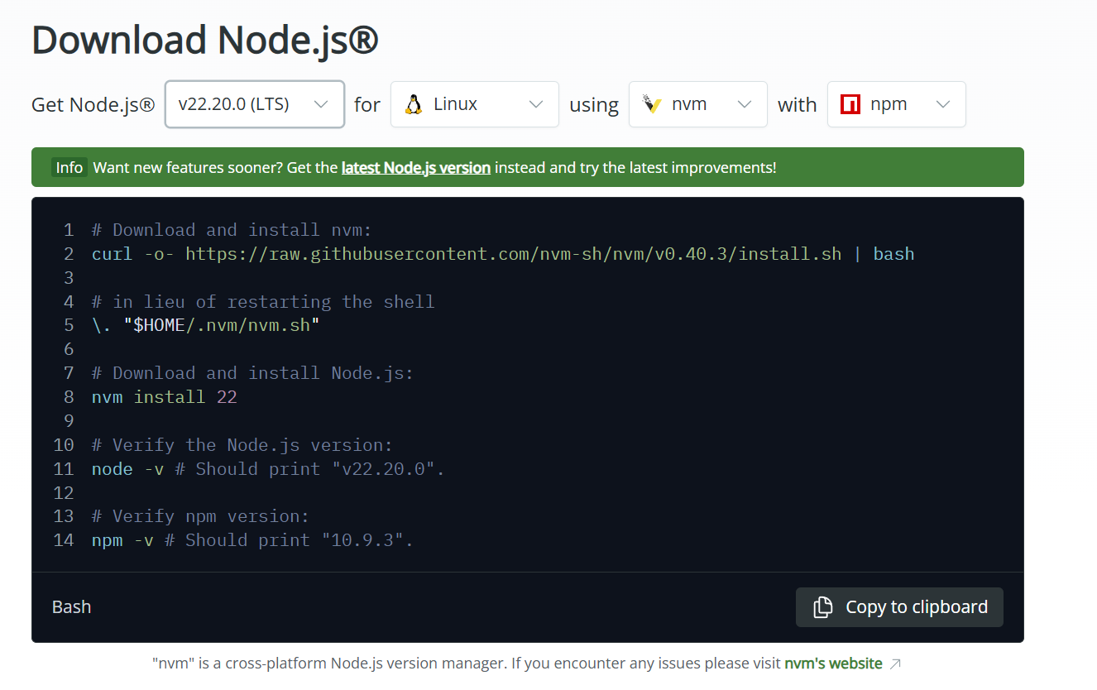Click the Bash language label

tap(71, 607)
